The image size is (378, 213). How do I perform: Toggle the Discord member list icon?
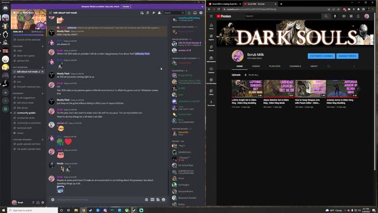(159, 13)
